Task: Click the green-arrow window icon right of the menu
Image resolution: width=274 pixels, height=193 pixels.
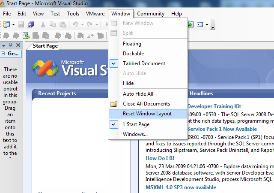Action: tap(191, 24)
